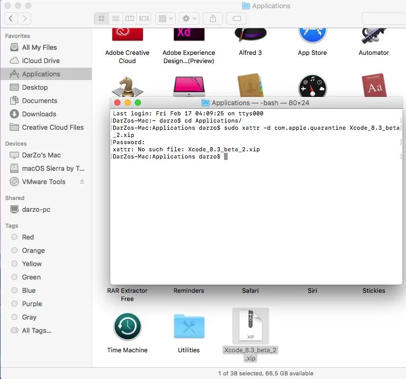Select the App Store app icon
The width and height of the screenshot is (406, 379).
312,35
